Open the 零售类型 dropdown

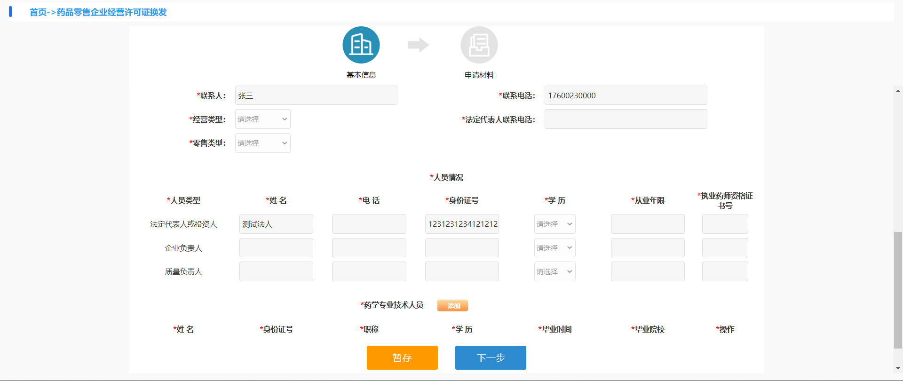262,143
